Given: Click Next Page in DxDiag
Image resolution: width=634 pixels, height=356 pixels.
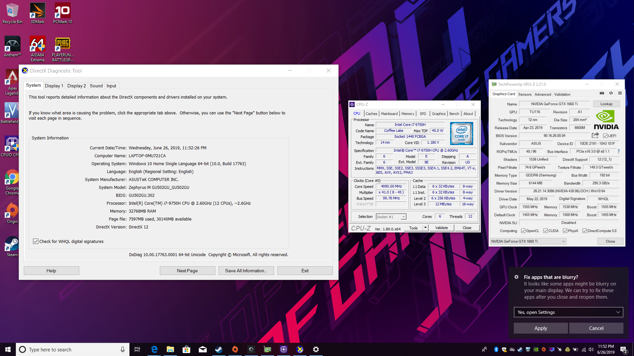Looking at the screenshot, I should (x=187, y=271).
